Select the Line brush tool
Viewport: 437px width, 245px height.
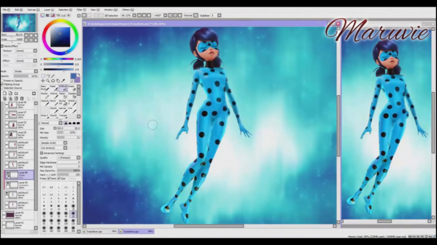click(x=72, y=110)
